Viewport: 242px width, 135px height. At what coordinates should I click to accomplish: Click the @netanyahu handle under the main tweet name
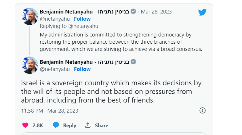(x=55, y=69)
